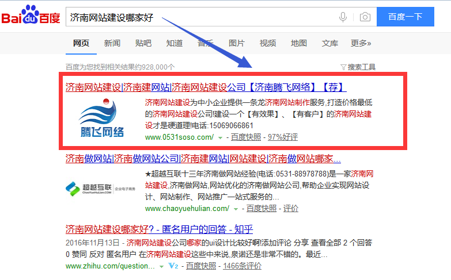Switch to the 视频 tab
The image size is (451, 280).
[x=267, y=43]
